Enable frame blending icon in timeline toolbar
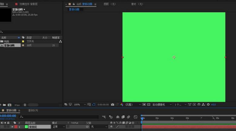 point(123,117)
